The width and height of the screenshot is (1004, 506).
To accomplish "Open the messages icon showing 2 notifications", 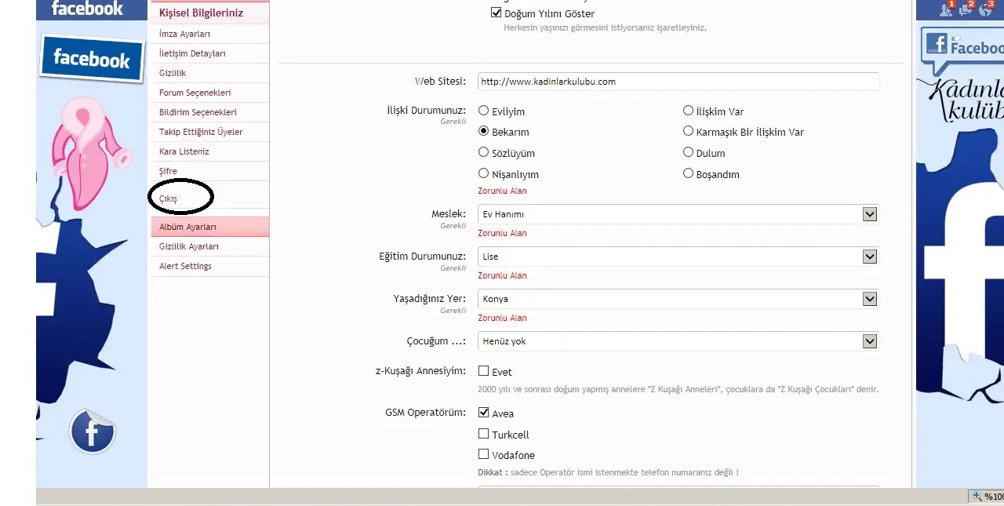I will click(x=966, y=9).
